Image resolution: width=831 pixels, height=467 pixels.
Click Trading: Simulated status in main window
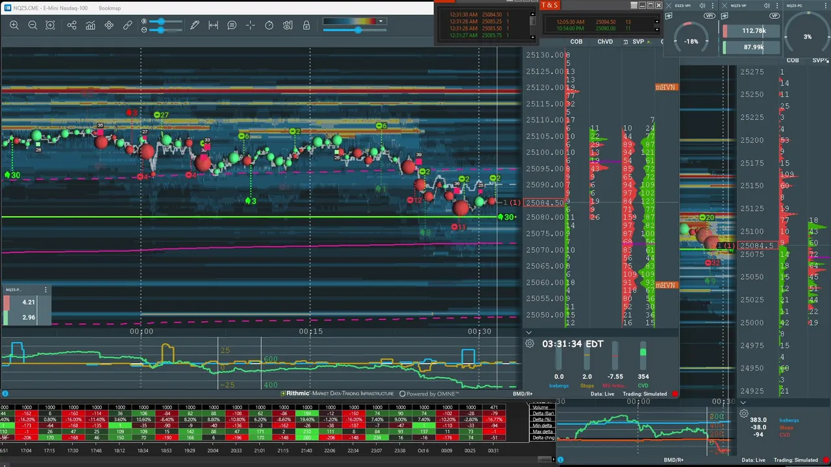click(x=645, y=394)
